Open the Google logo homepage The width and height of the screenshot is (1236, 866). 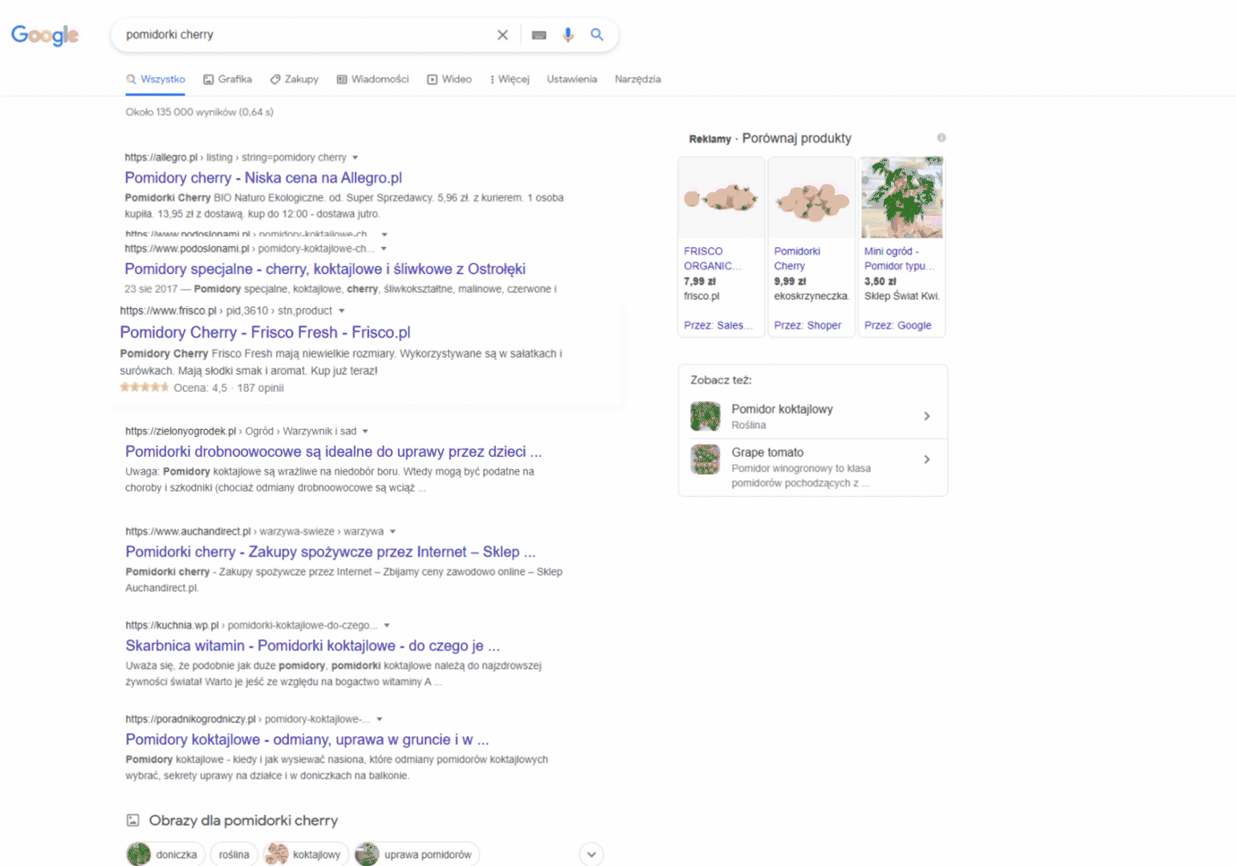[45, 35]
